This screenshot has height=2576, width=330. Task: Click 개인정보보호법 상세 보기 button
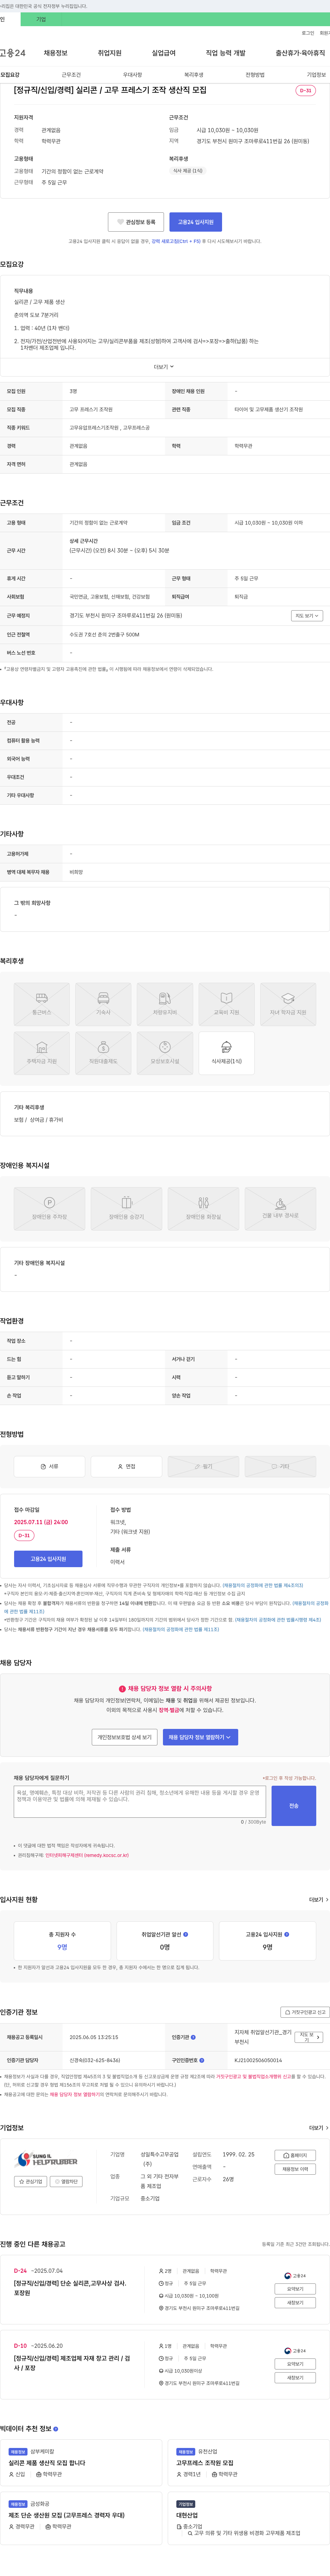[x=125, y=1737]
